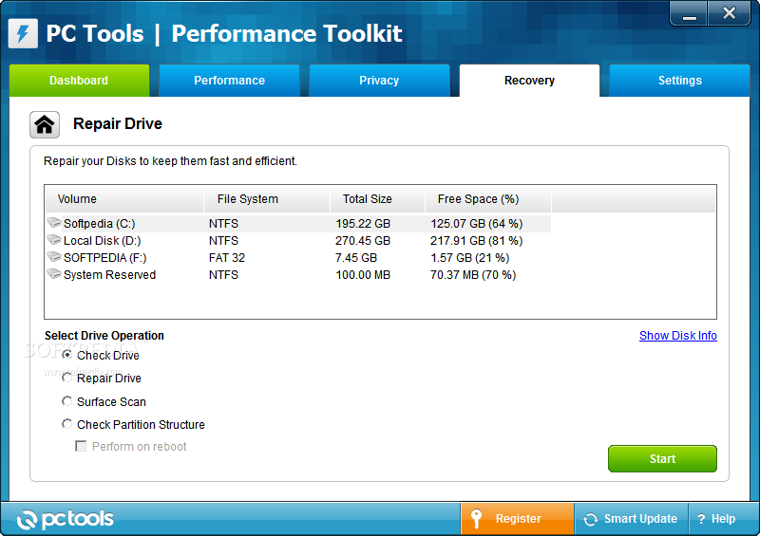Sort by the Volume column header
The height and width of the screenshot is (536, 760).
pos(124,199)
